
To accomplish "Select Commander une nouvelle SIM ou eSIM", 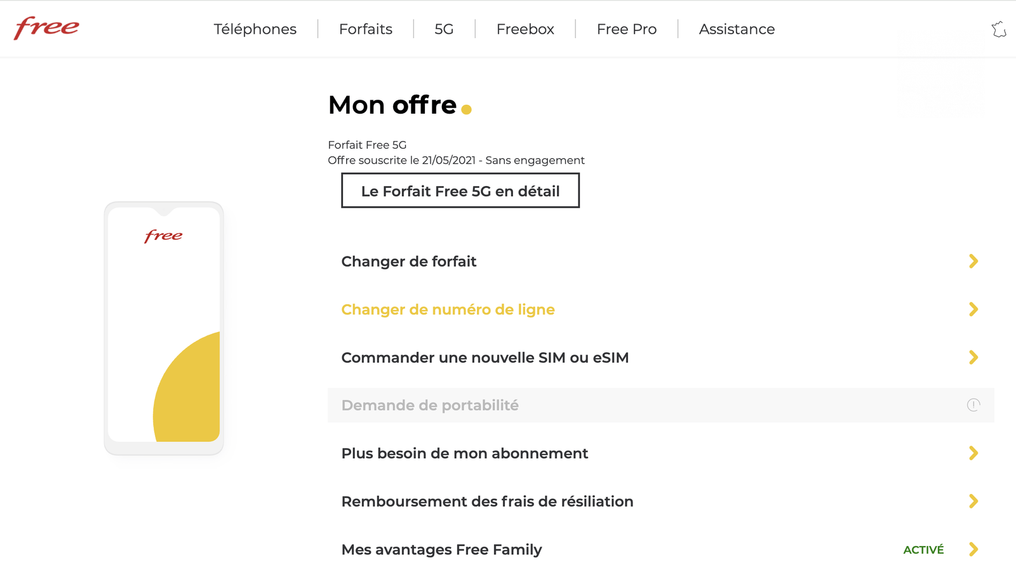I will (x=485, y=358).
